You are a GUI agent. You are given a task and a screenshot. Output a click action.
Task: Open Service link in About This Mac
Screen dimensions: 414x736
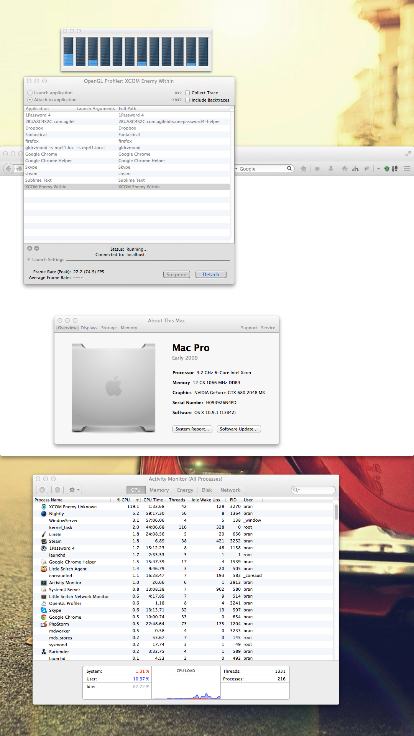[x=268, y=328]
